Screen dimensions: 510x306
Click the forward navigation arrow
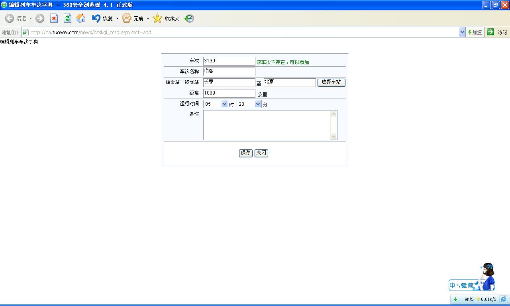point(40,18)
